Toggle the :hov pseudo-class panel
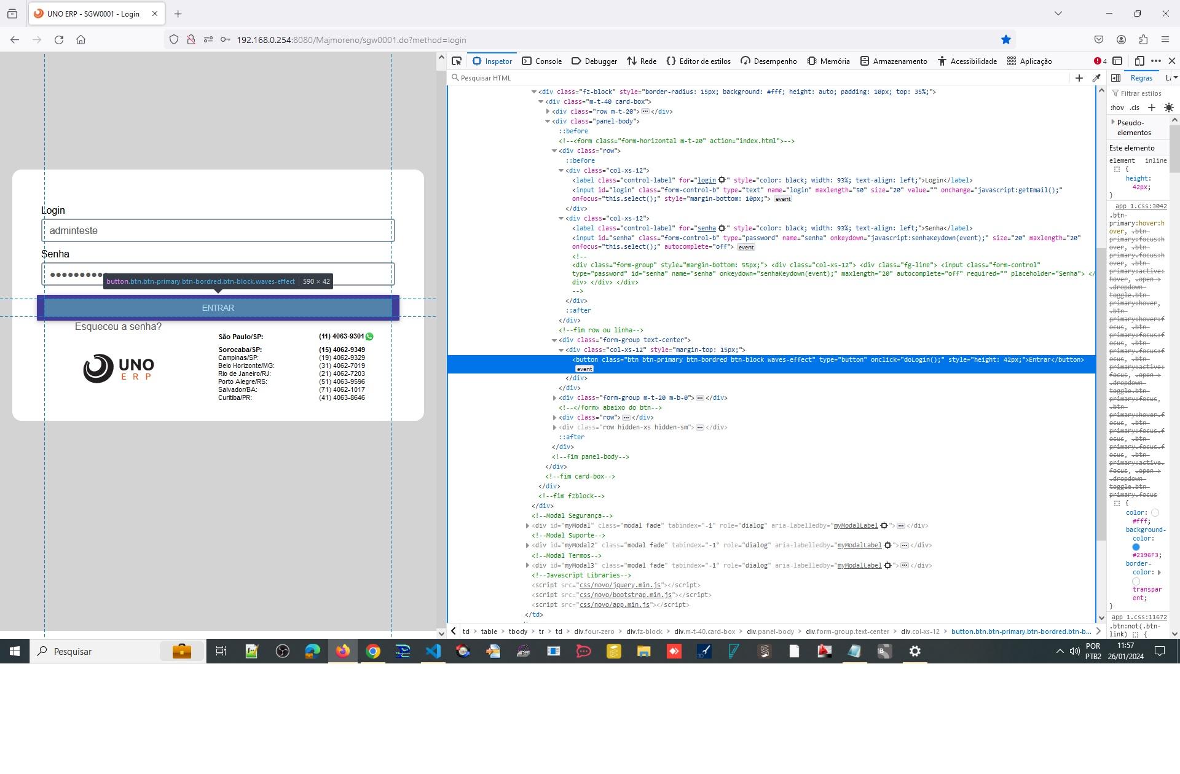The image size is (1180, 774). click(x=1117, y=107)
